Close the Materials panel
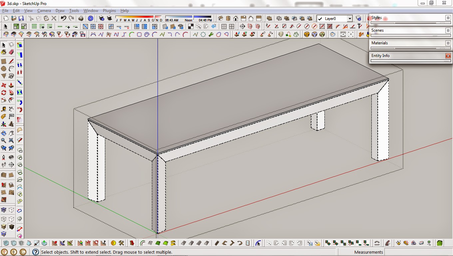This screenshot has height=256, width=453. click(448, 43)
